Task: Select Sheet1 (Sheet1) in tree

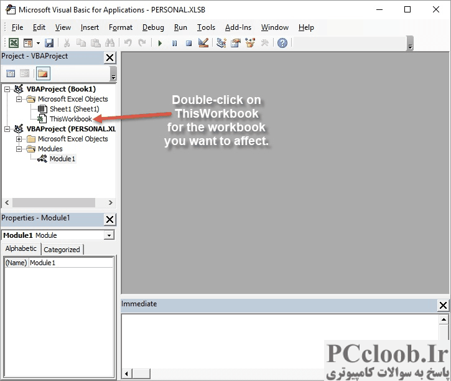Action: pyautogui.click(x=74, y=109)
